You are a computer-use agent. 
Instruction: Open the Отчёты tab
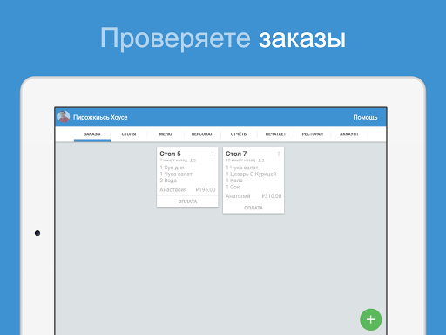click(239, 134)
